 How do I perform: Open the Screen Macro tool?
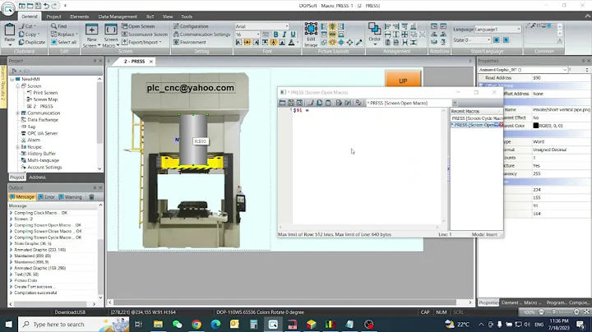(x=111, y=35)
